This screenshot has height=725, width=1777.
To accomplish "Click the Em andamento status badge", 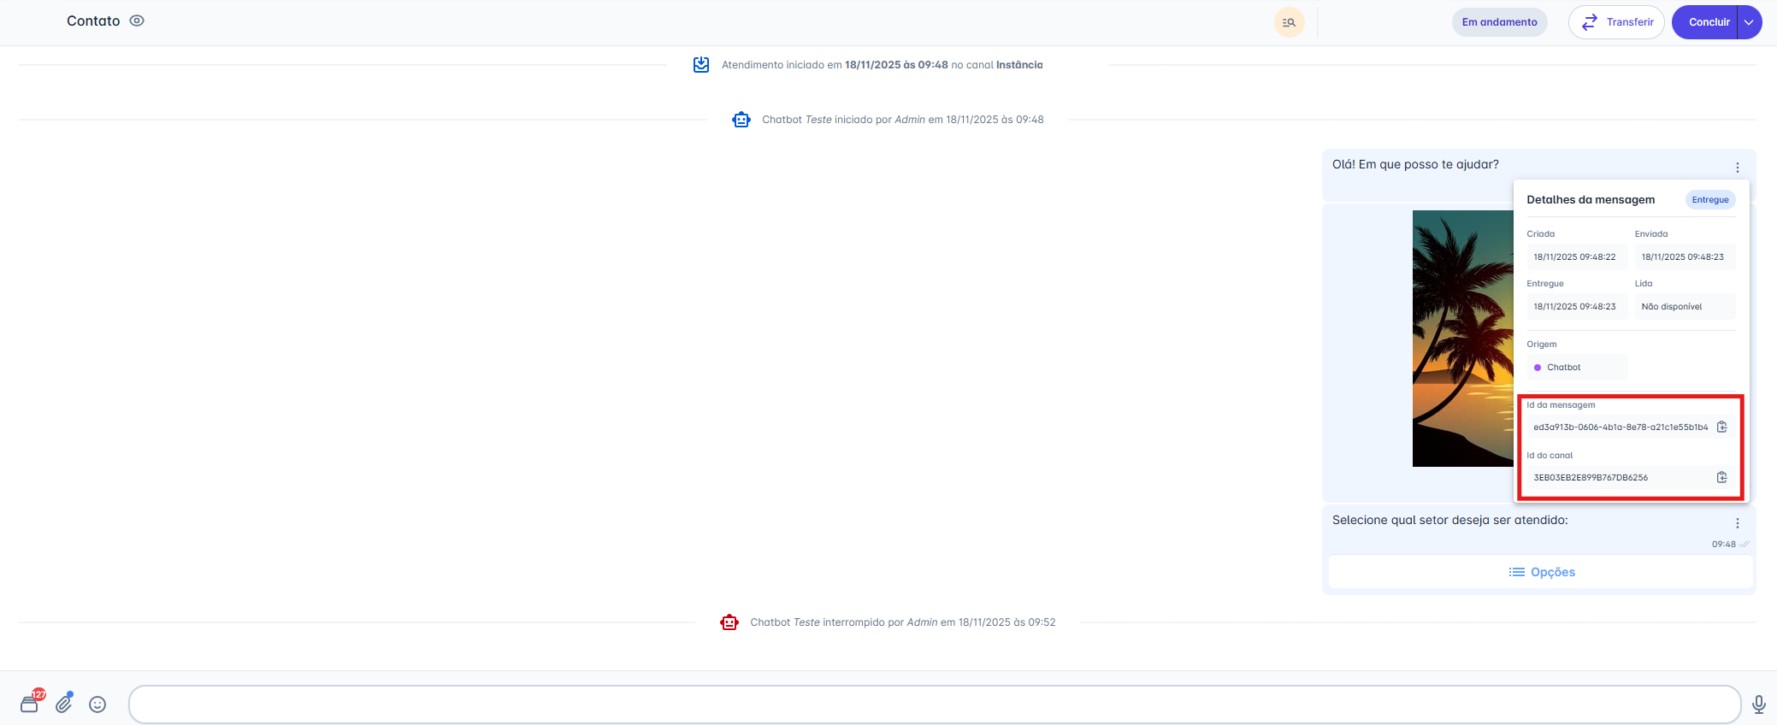I will coord(1499,22).
